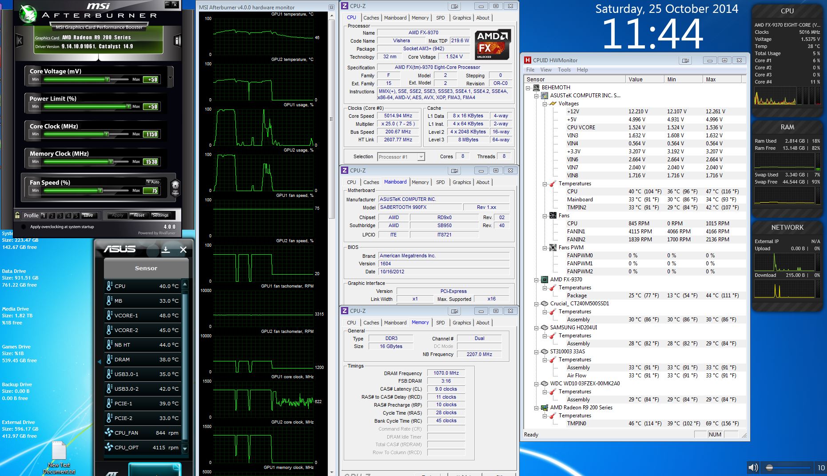Mute audio with the speaker volume icon
Screen dimensions: 827x476
coord(753,467)
